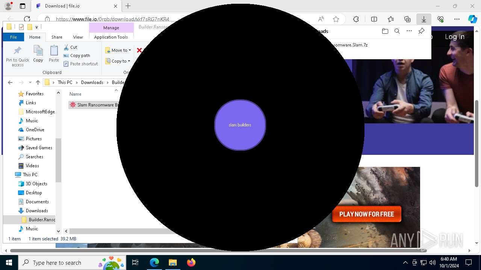Screen dimensions: 481x270
Task: Open a new browser tab
Action: coord(128,6)
